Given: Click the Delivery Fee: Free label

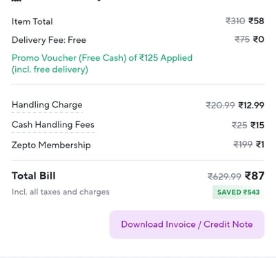Looking at the screenshot, I should click(x=49, y=40).
